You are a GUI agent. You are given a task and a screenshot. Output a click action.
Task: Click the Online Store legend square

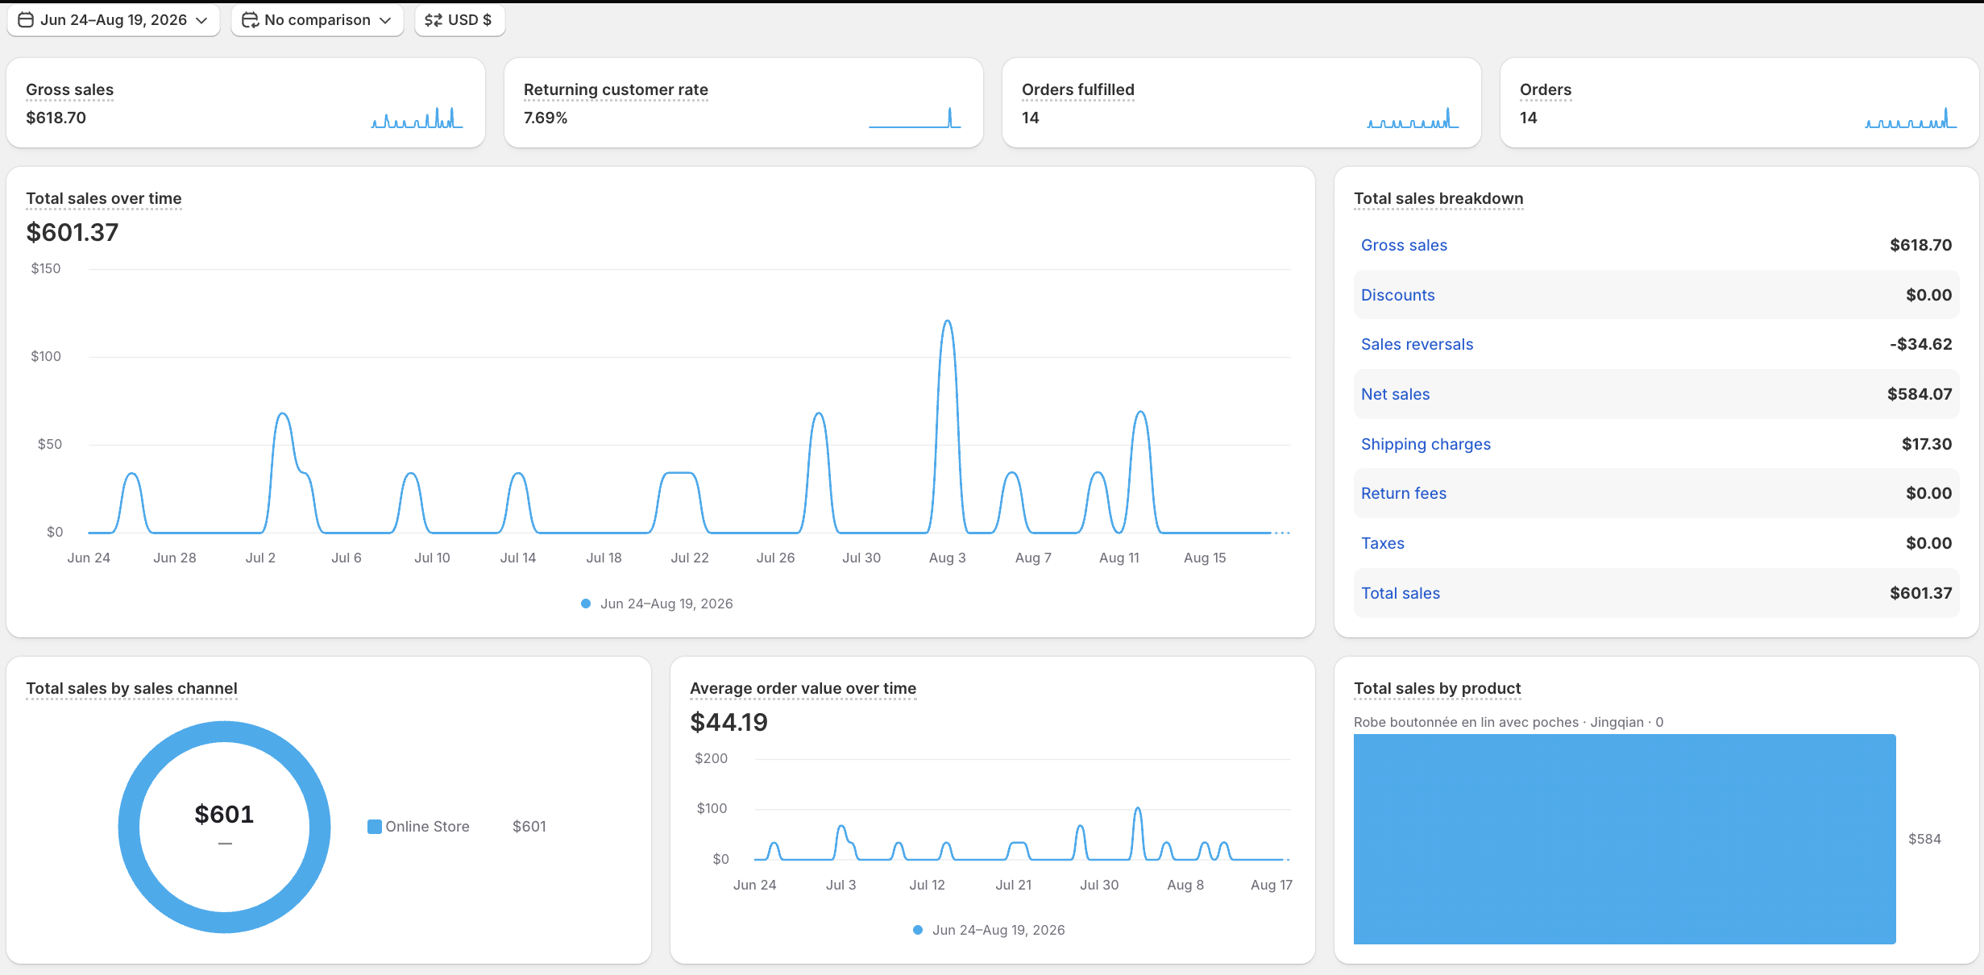coord(375,827)
